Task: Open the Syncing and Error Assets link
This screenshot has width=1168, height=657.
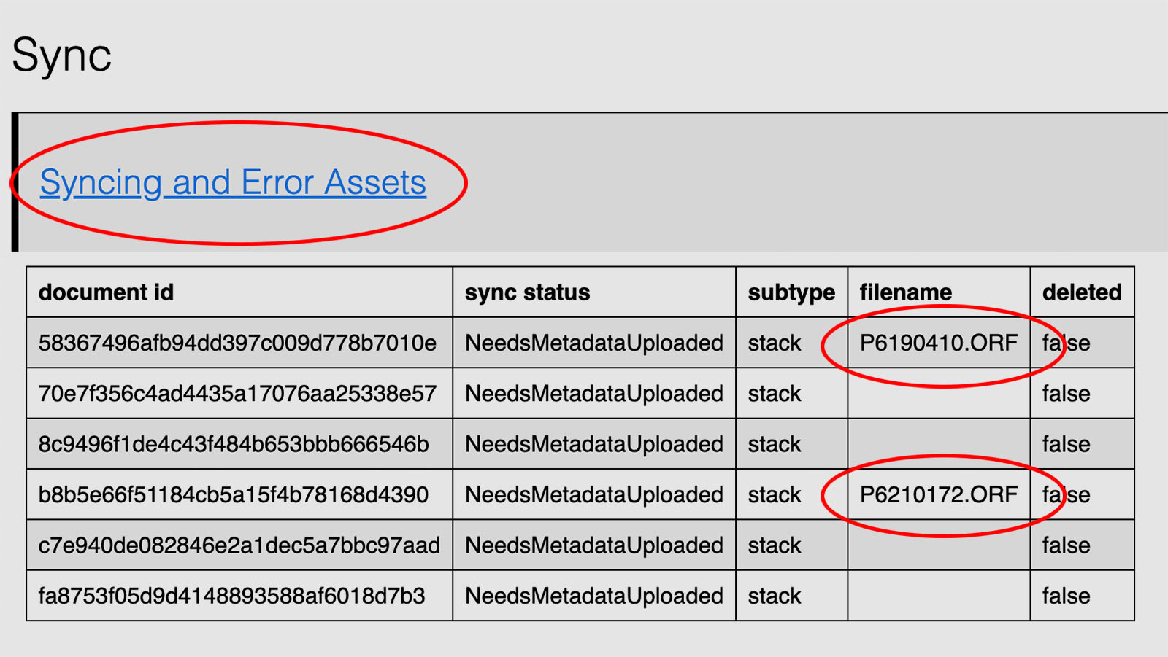Action: [233, 182]
